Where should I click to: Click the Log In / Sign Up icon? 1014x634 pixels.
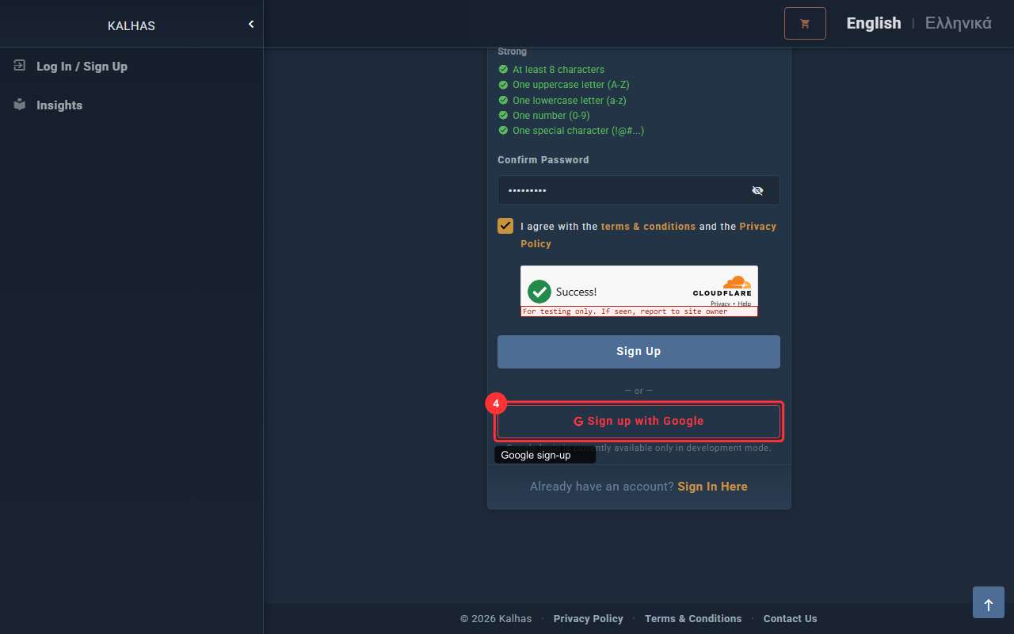click(20, 66)
